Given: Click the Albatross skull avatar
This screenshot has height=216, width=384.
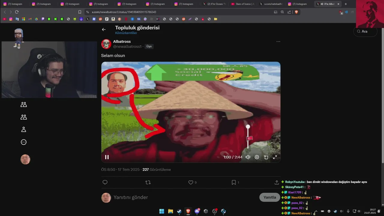Looking at the screenshot, I should (x=106, y=44).
